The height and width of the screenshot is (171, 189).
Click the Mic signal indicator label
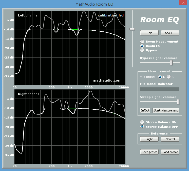coord(157,84)
